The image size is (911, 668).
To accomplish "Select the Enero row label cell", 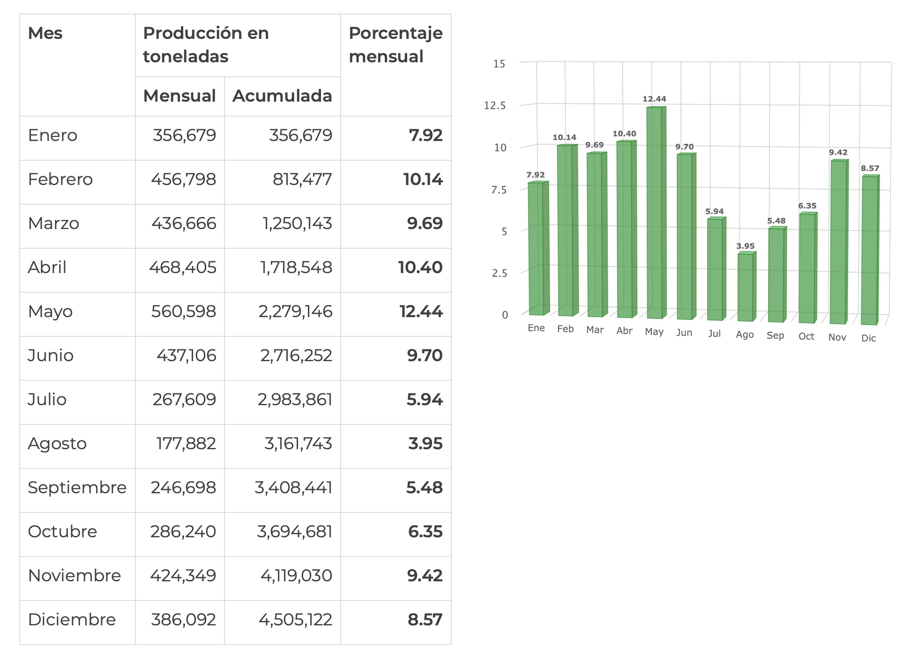I will point(52,135).
